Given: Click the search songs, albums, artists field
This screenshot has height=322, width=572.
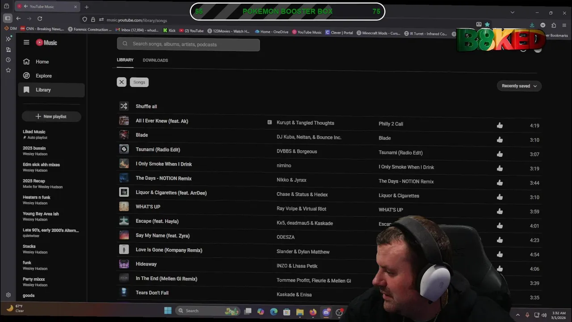Looking at the screenshot, I should tap(188, 44).
